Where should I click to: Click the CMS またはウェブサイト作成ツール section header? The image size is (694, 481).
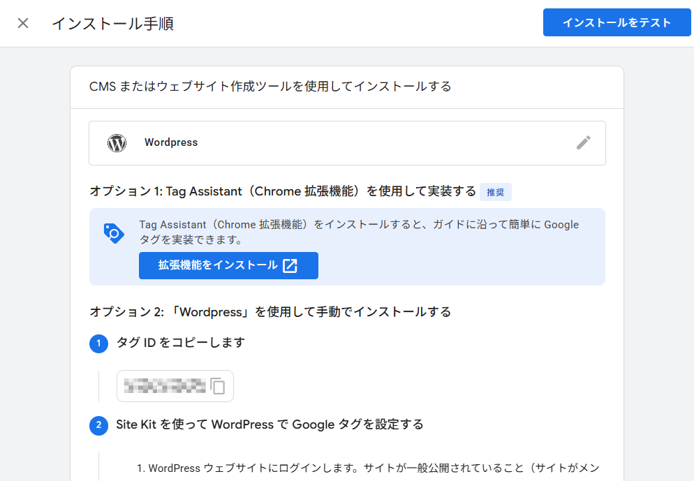(270, 87)
